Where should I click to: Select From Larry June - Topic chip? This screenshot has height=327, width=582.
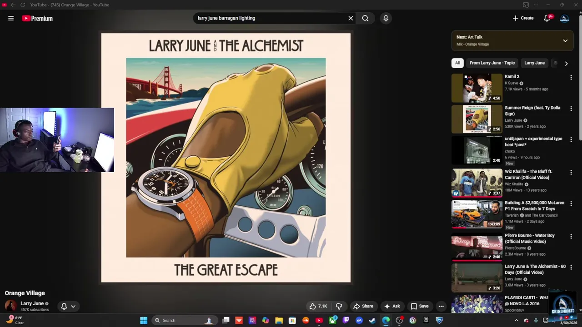pos(492,63)
